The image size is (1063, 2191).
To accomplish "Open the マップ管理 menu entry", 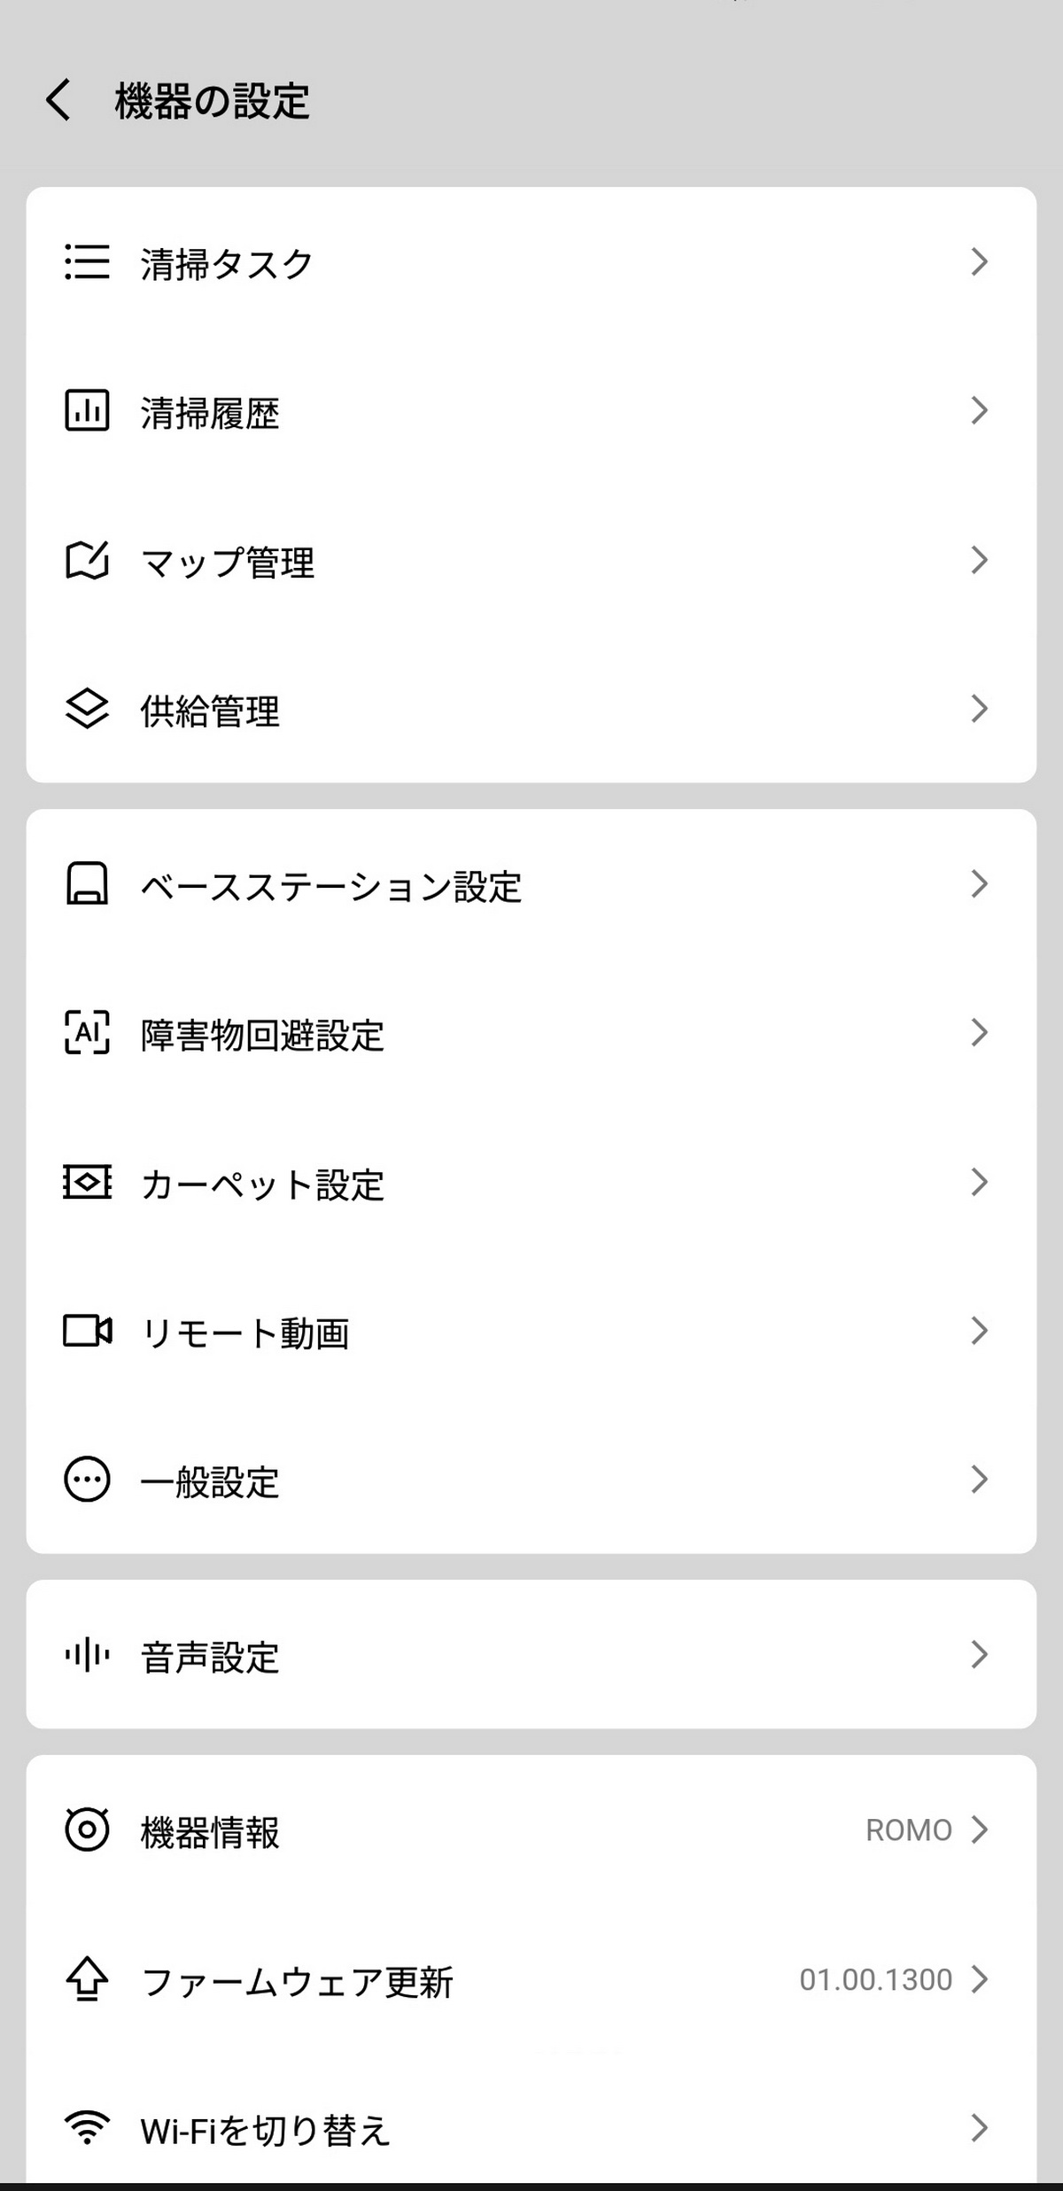I will coord(228,562).
